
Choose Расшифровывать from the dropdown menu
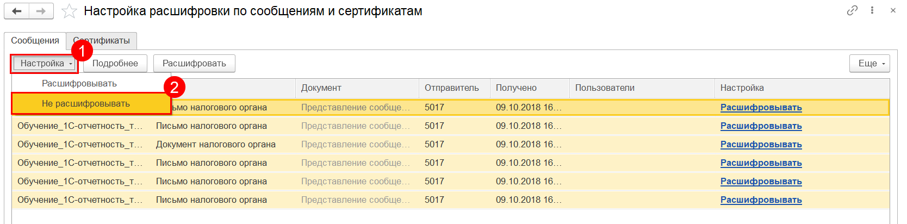(79, 84)
